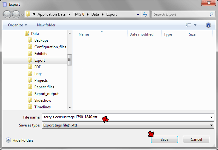Click the Back navigation arrow
Viewport: 218px width, 150px height.
7,14
